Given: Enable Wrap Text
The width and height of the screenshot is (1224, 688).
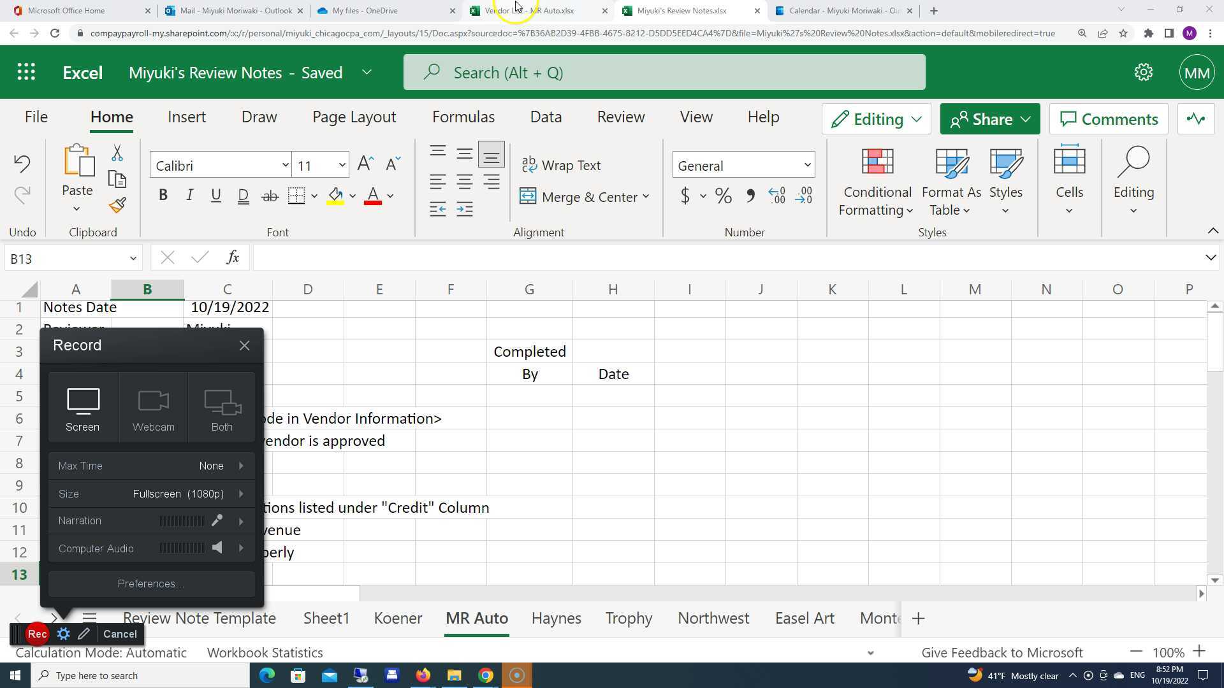Looking at the screenshot, I should tap(562, 165).
